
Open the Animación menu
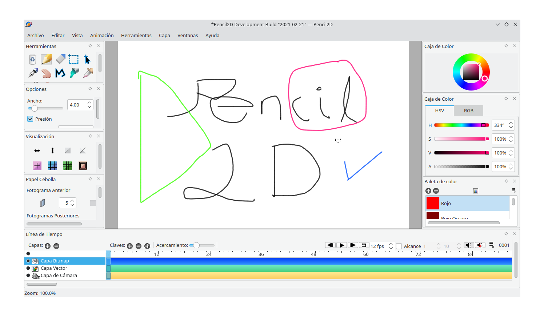(x=102, y=36)
